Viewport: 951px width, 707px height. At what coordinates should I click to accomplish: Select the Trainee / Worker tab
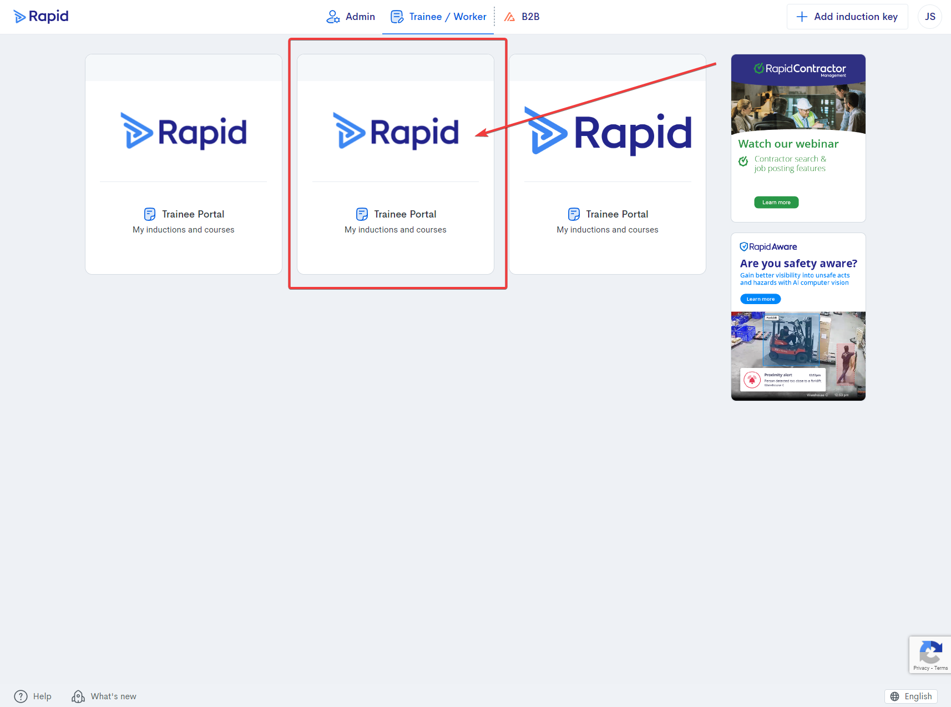click(438, 17)
